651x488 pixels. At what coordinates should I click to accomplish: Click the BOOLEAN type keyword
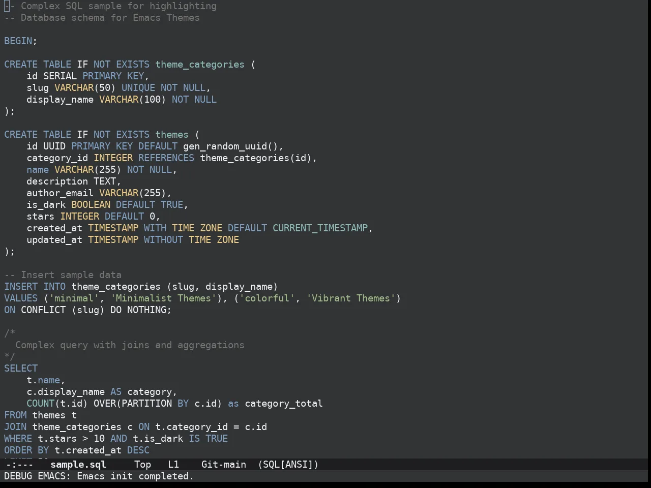coord(91,204)
